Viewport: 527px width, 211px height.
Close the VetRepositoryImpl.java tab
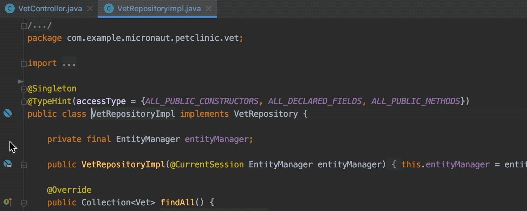click(x=209, y=8)
